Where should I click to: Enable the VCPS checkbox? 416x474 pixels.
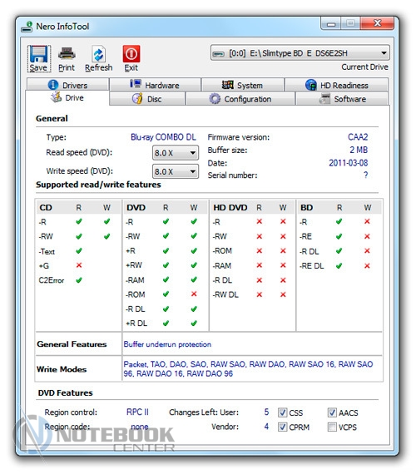[332, 427]
